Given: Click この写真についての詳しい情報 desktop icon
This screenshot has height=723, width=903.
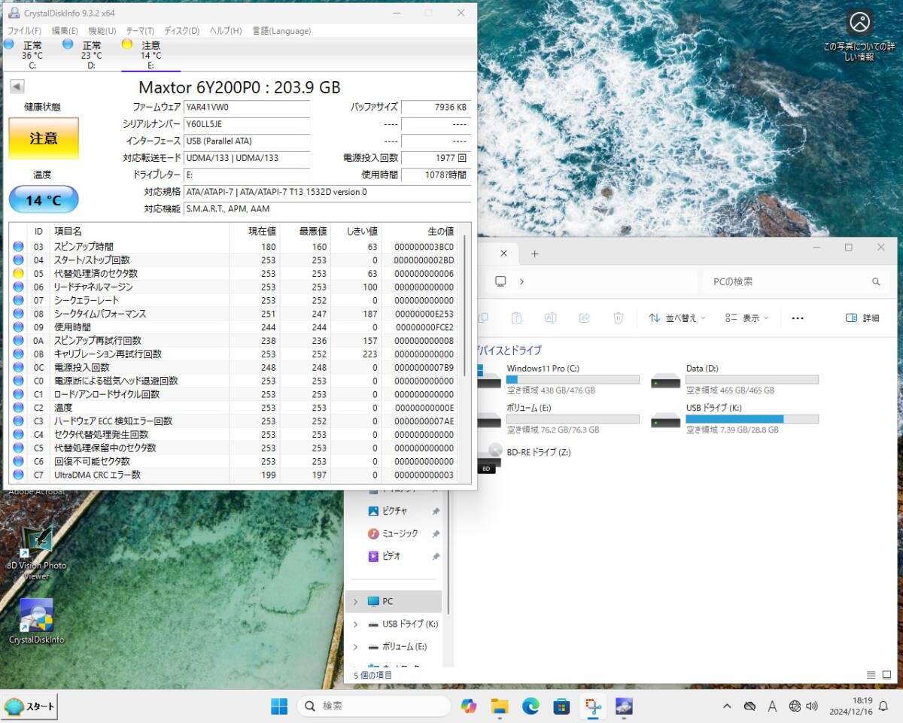Looking at the screenshot, I should 859,35.
